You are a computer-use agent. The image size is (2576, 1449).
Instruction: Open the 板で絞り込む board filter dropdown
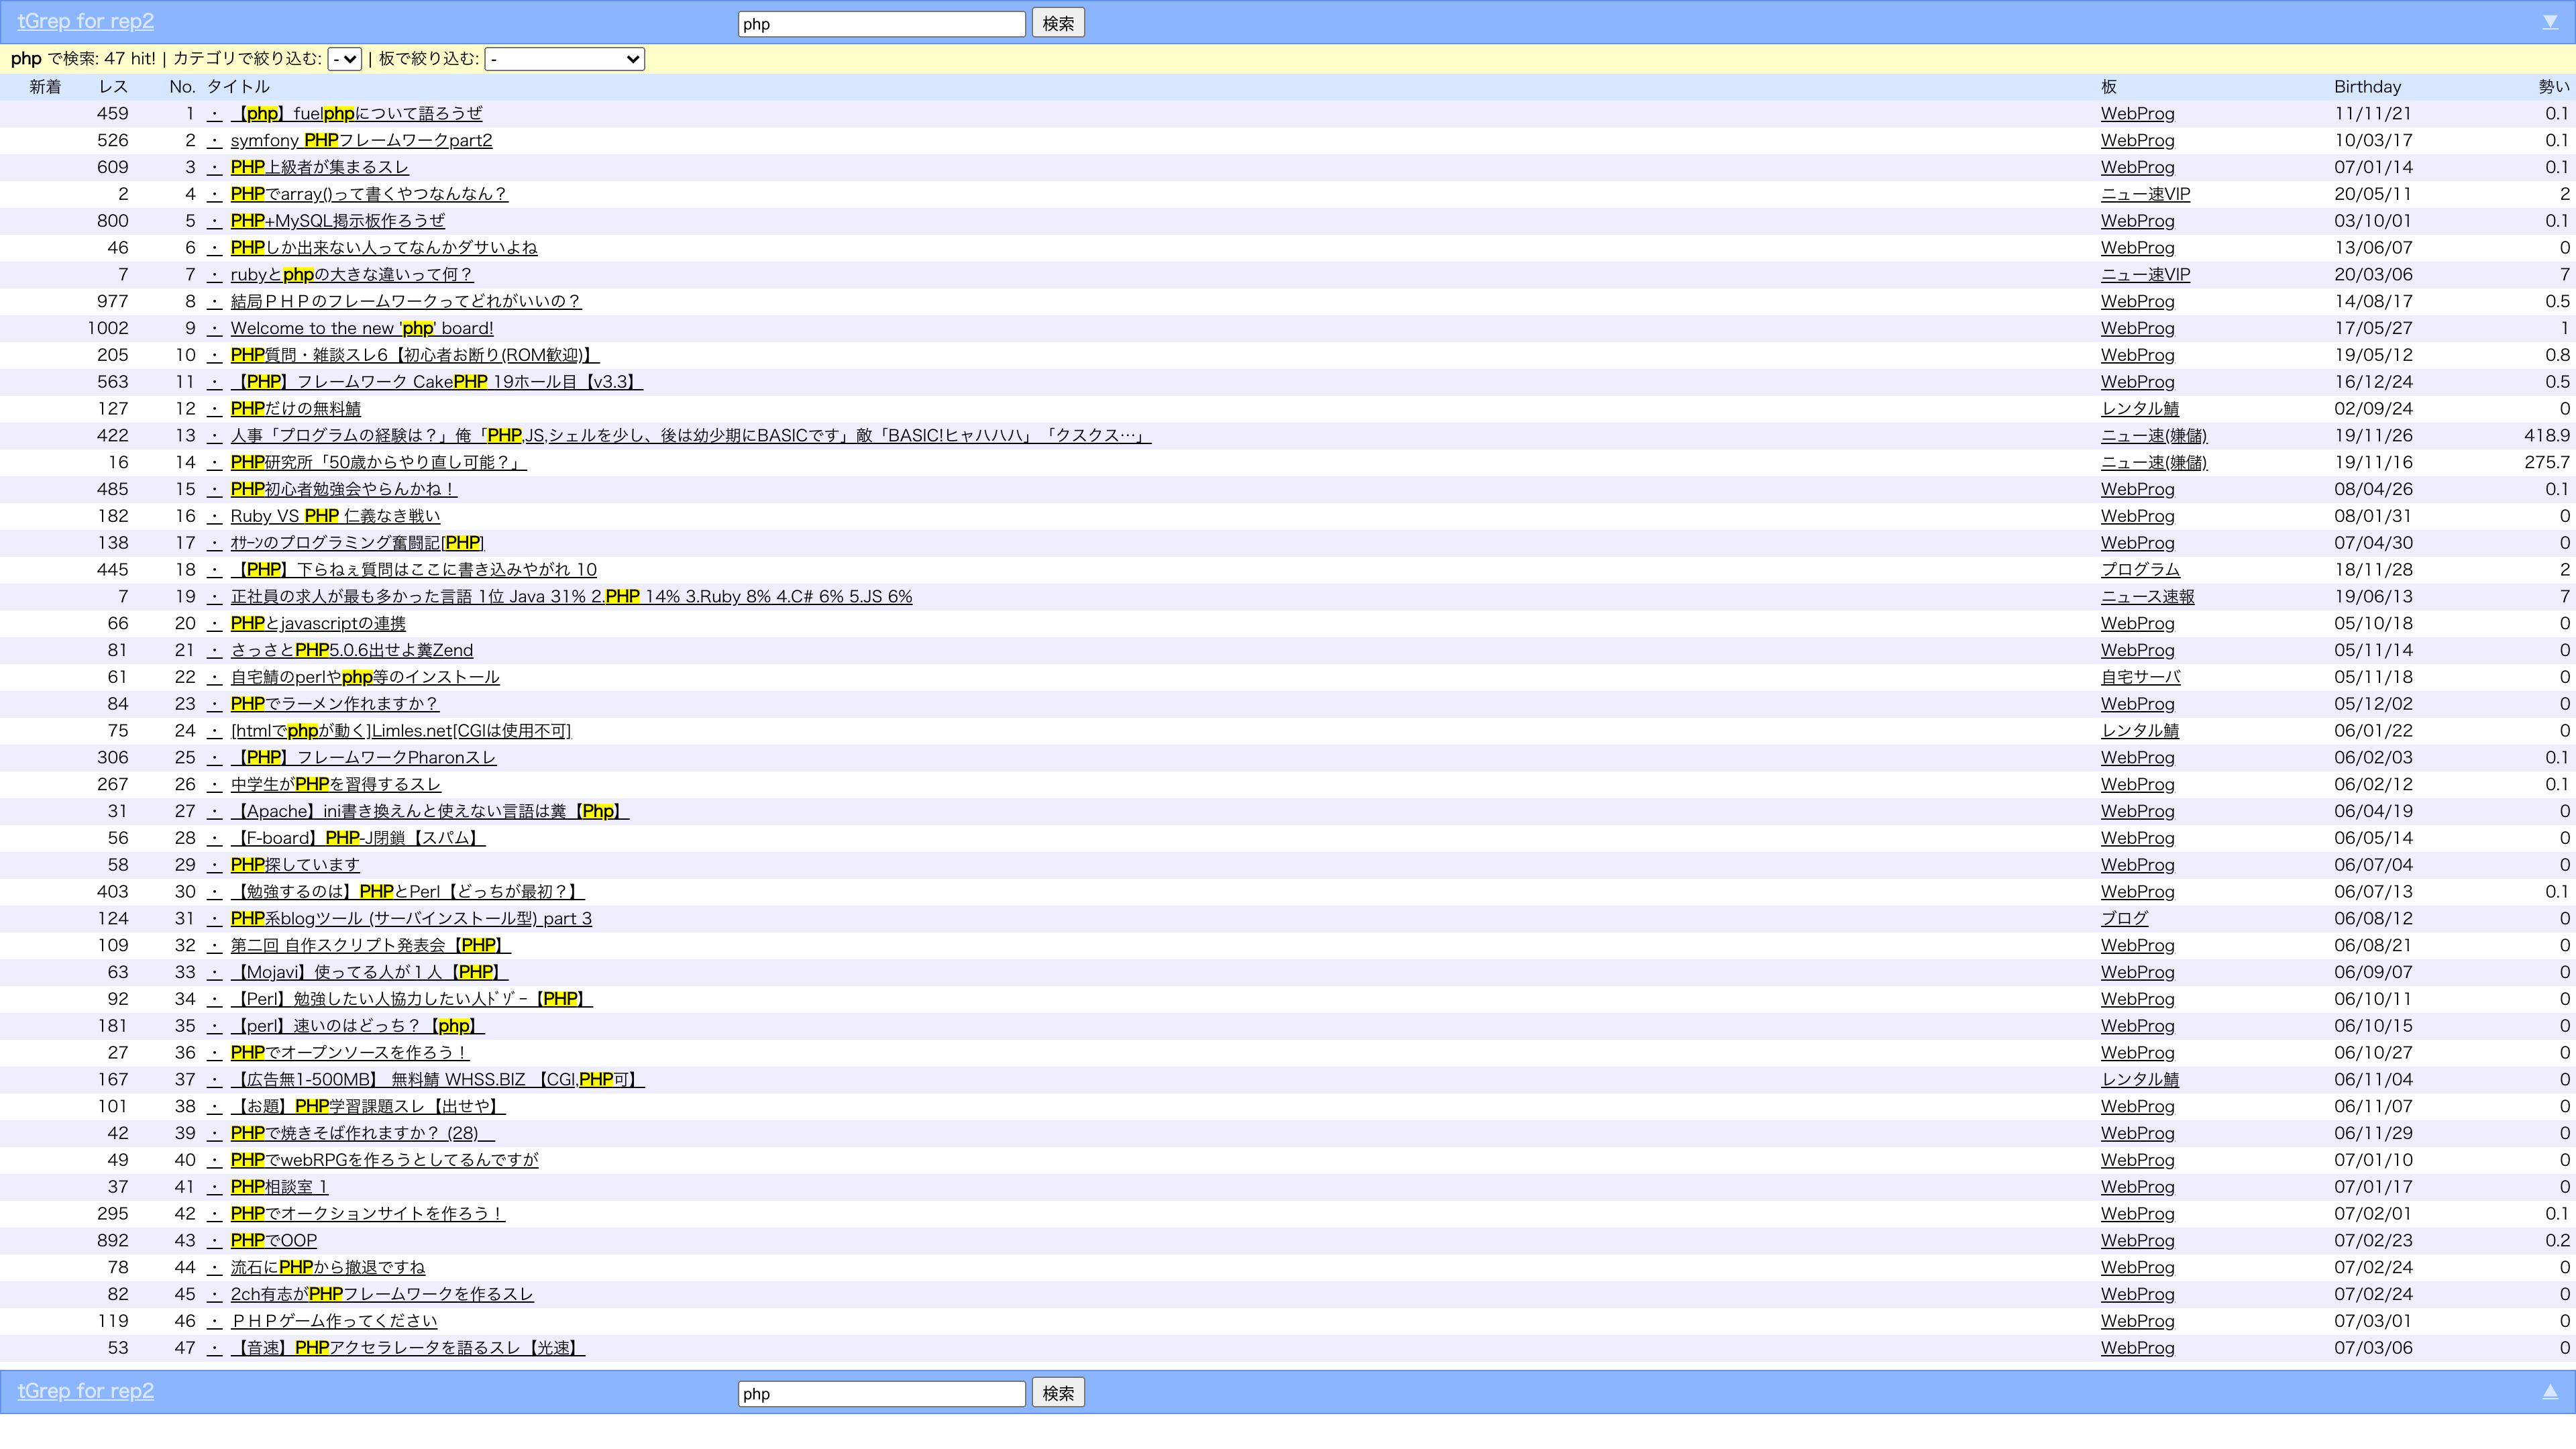click(x=564, y=59)
